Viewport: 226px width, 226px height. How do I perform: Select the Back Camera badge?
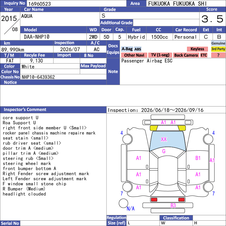(186, 55)
